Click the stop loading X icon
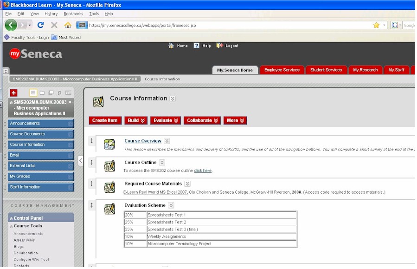The width and height of the screenshot is (417, 269). click(x=54, y=25)
